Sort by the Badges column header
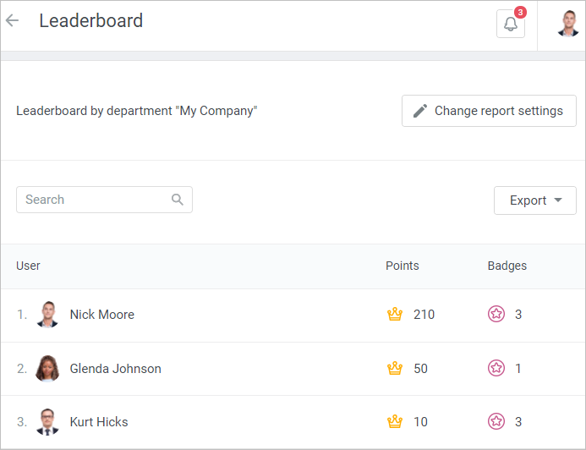The width and height of the screenshot is (586, 450). click(507, 266)
